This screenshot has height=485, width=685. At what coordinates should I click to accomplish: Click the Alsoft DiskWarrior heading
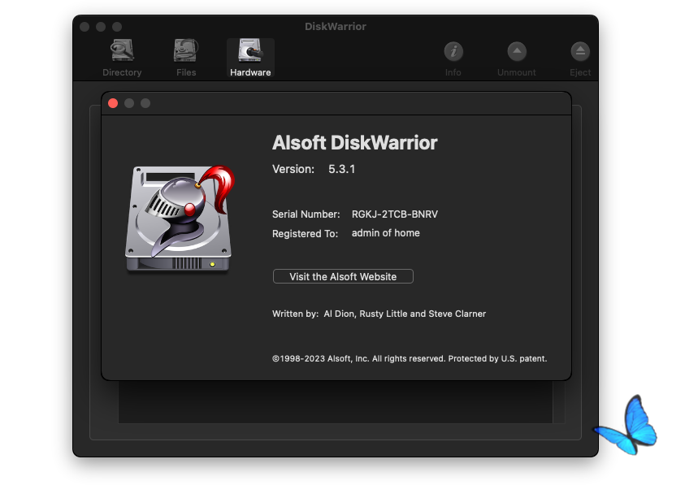(x=355, y=143)
